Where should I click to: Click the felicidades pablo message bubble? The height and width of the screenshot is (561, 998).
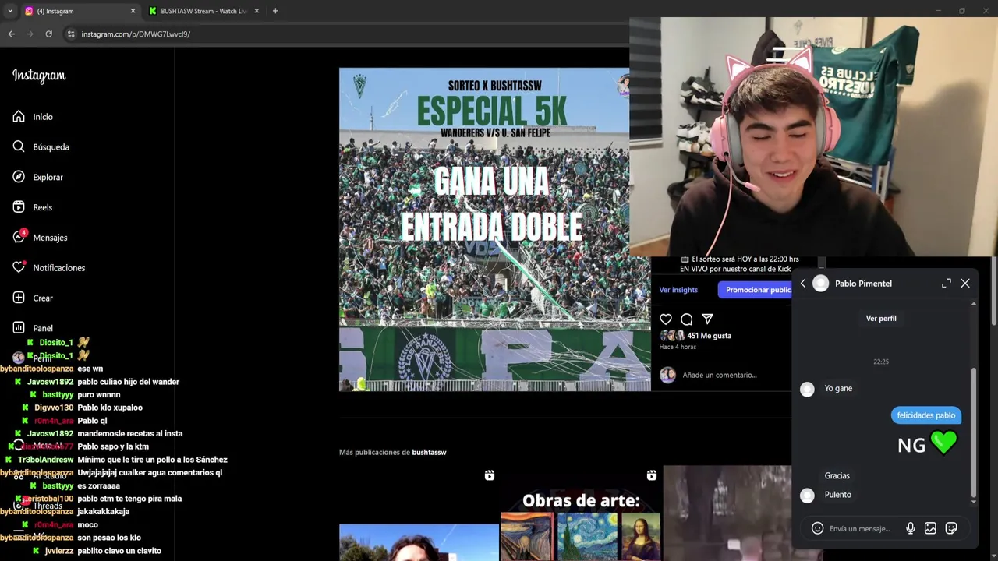pyautogui.click(x=925, y=415)
